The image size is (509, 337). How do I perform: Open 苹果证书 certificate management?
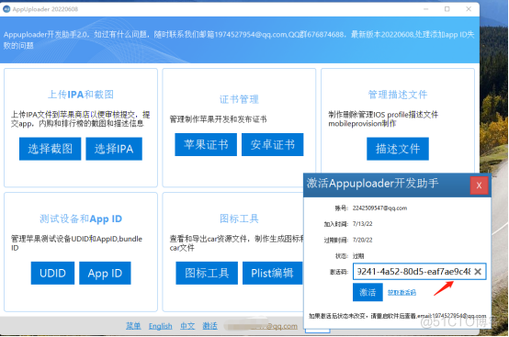(x=206, y=144)
